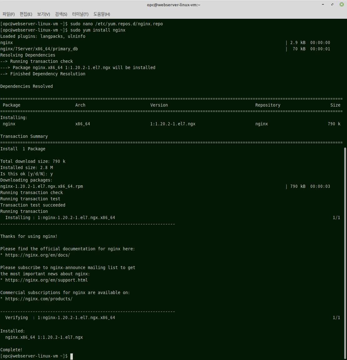Click 'Thanks for using nginx!' text
The width and height of the screenshot is (347, 360).
29,237
